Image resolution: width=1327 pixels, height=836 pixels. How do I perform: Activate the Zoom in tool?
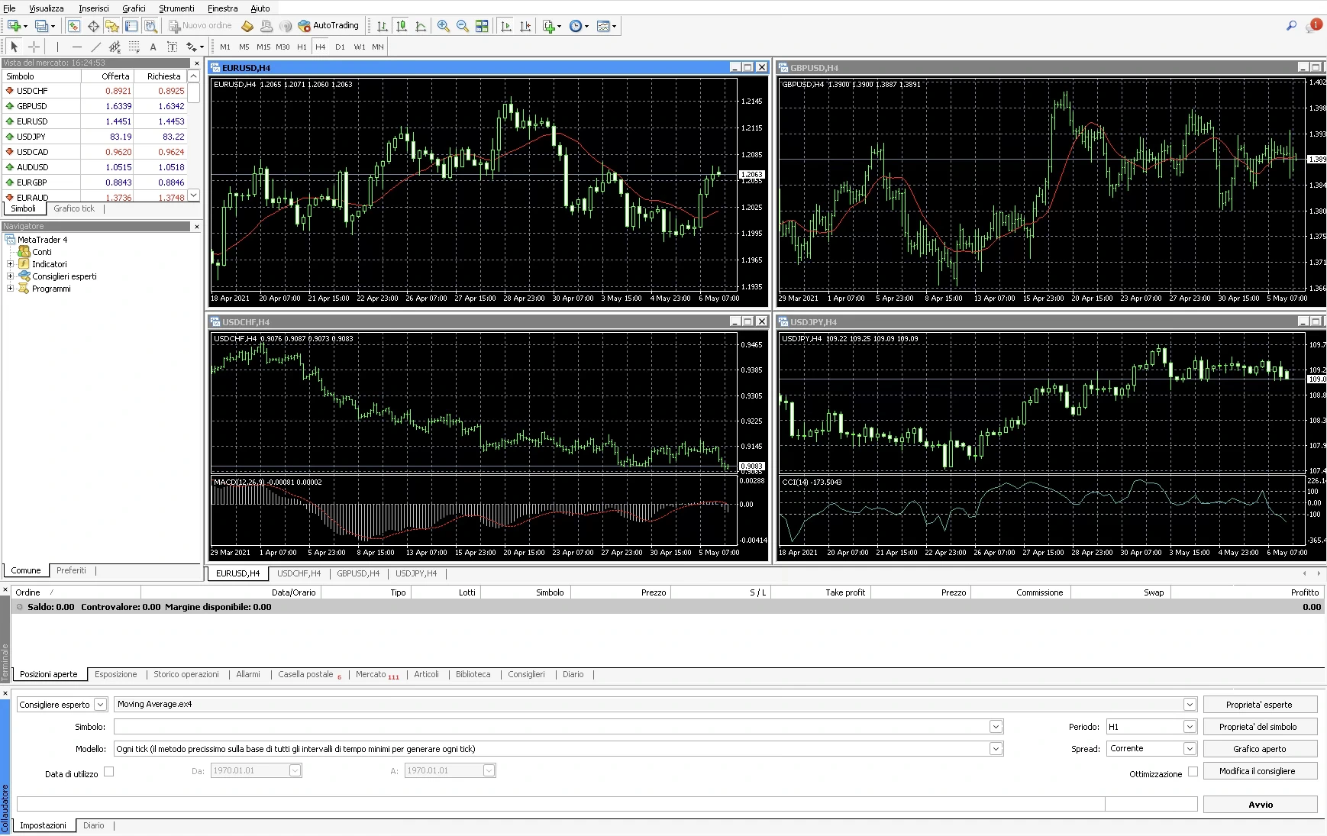[x=443, y=25]
